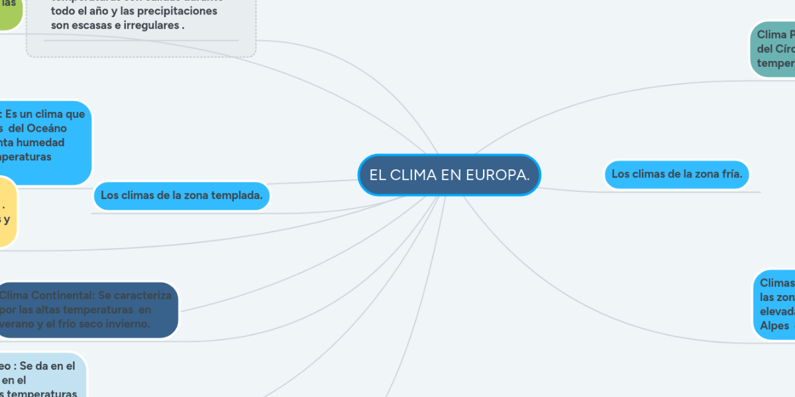Viewport: 795px width, 397px height.
Task: Select the Climas node mentioning Alpes
Action: (774, 305)
